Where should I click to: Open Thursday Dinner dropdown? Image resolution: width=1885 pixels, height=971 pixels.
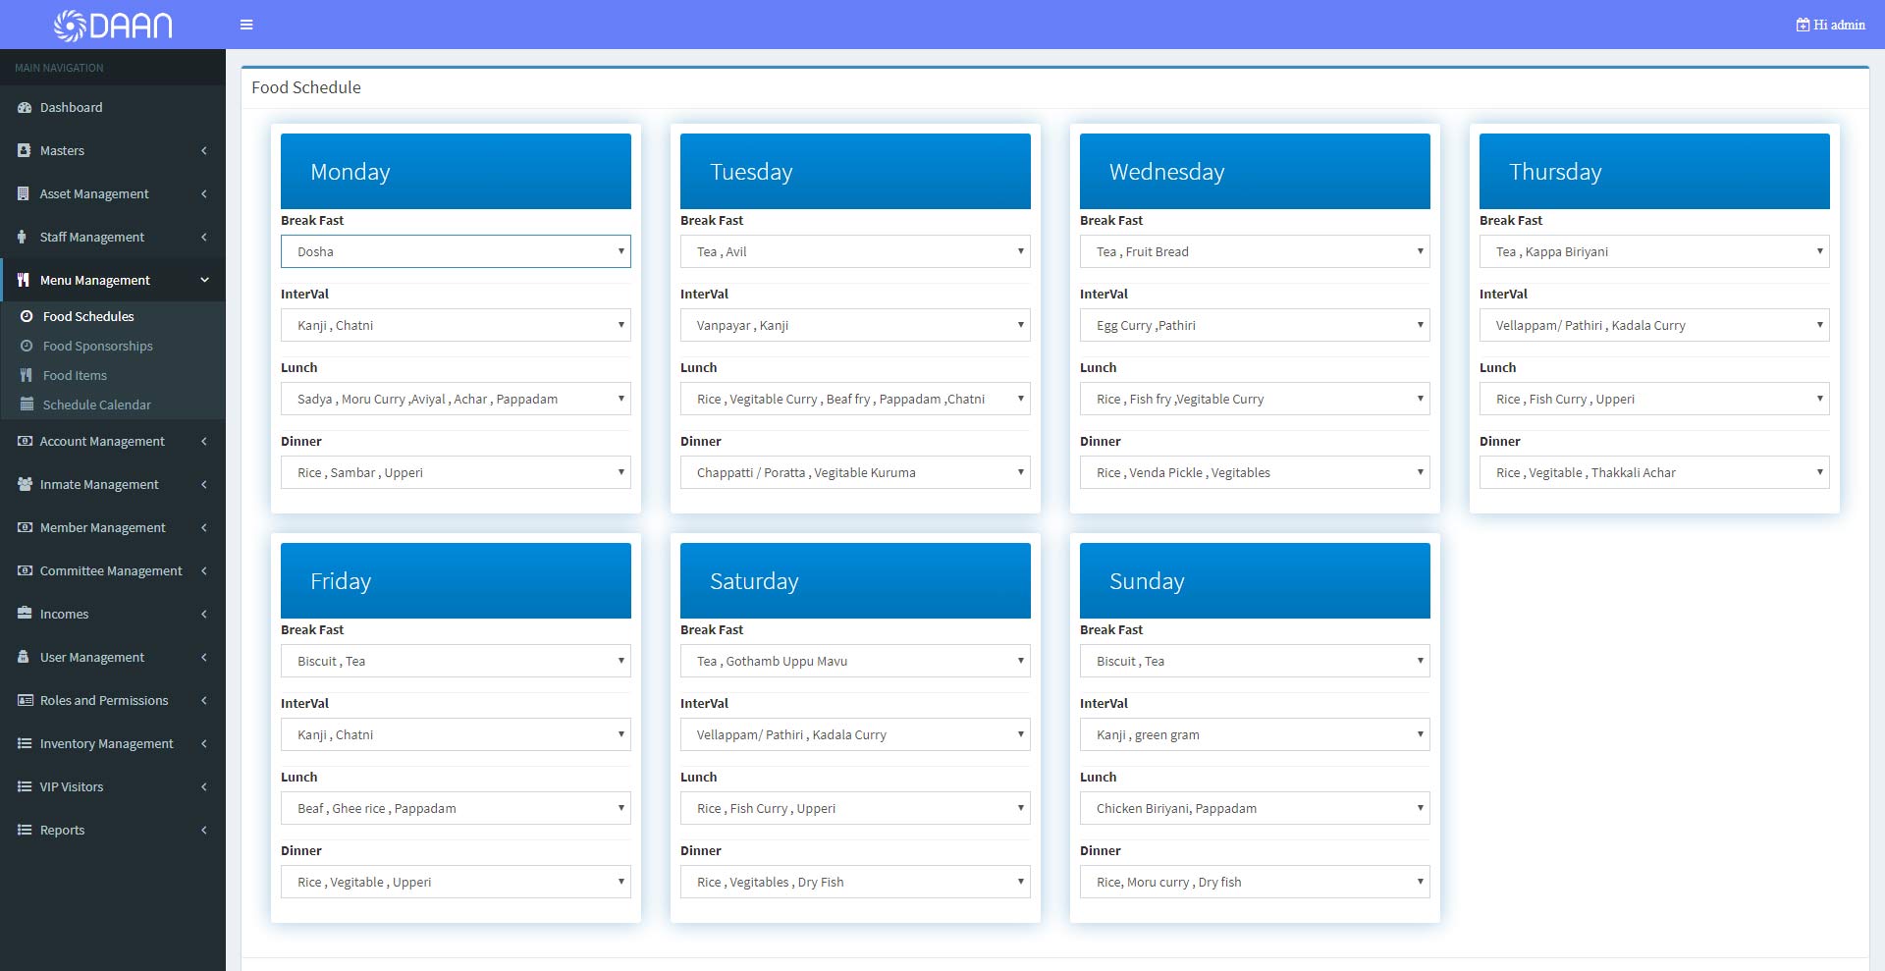pyautogui.click(x=1654, y=472)
